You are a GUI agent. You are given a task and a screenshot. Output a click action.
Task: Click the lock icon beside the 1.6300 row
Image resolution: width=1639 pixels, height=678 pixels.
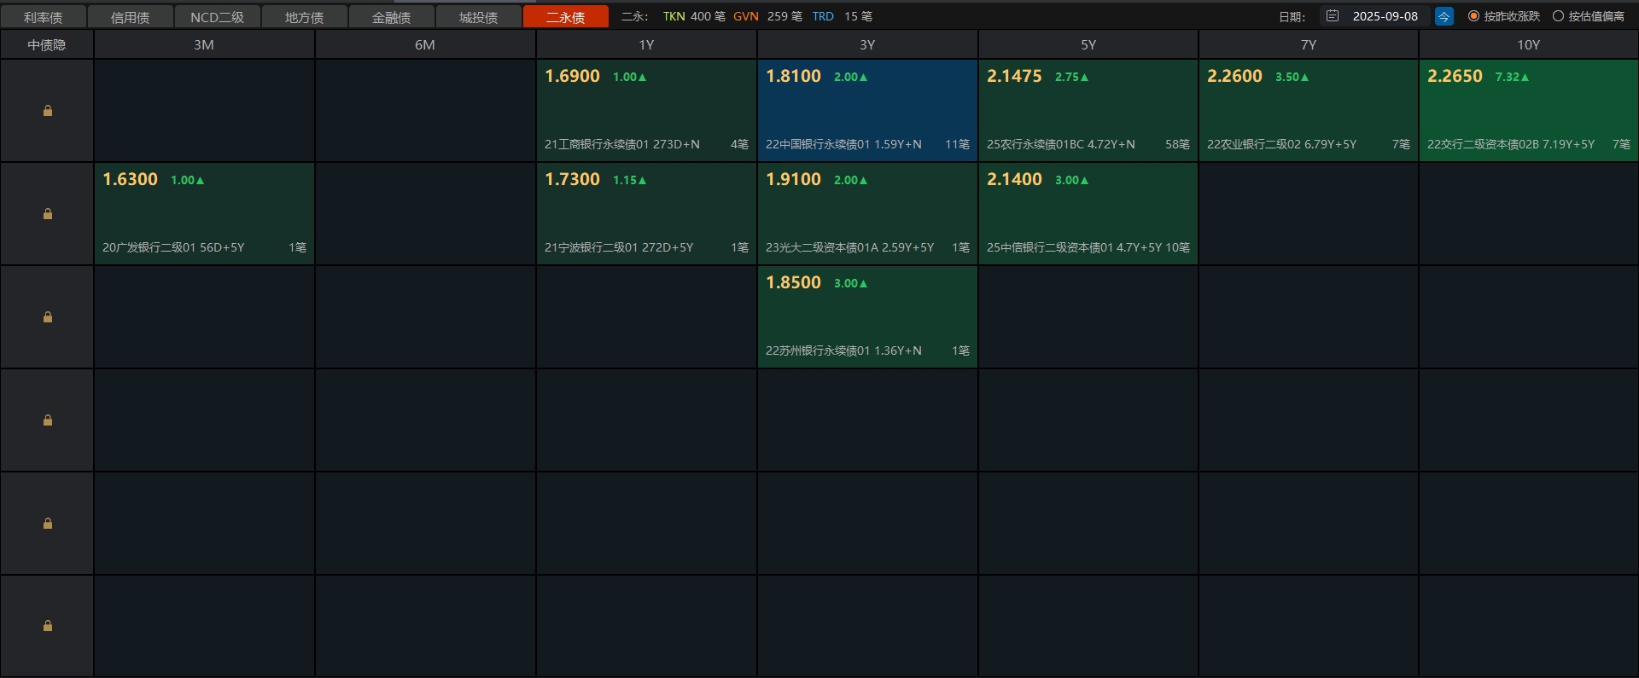click(48, 214)
